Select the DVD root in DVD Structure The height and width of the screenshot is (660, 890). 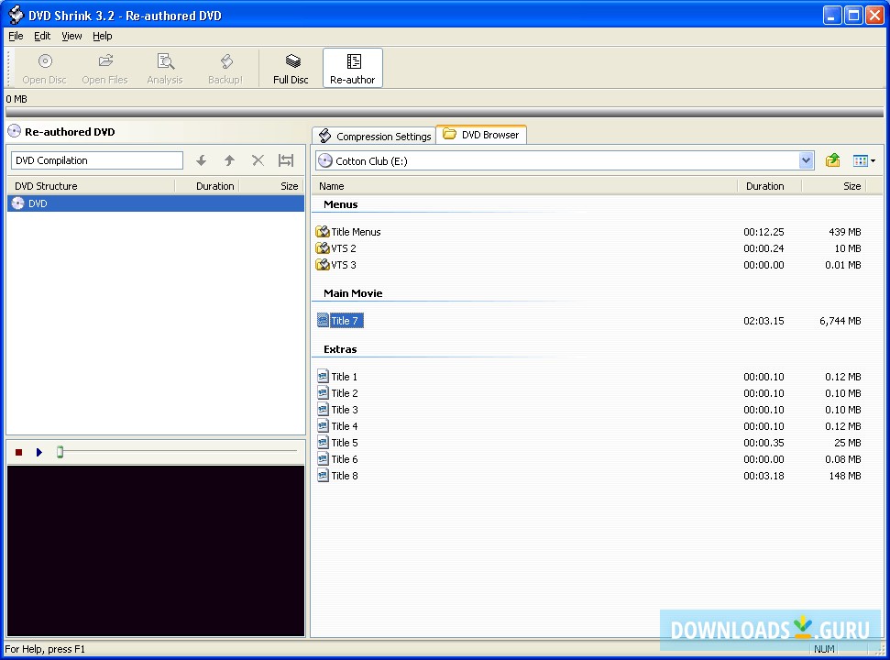point(156,203)
